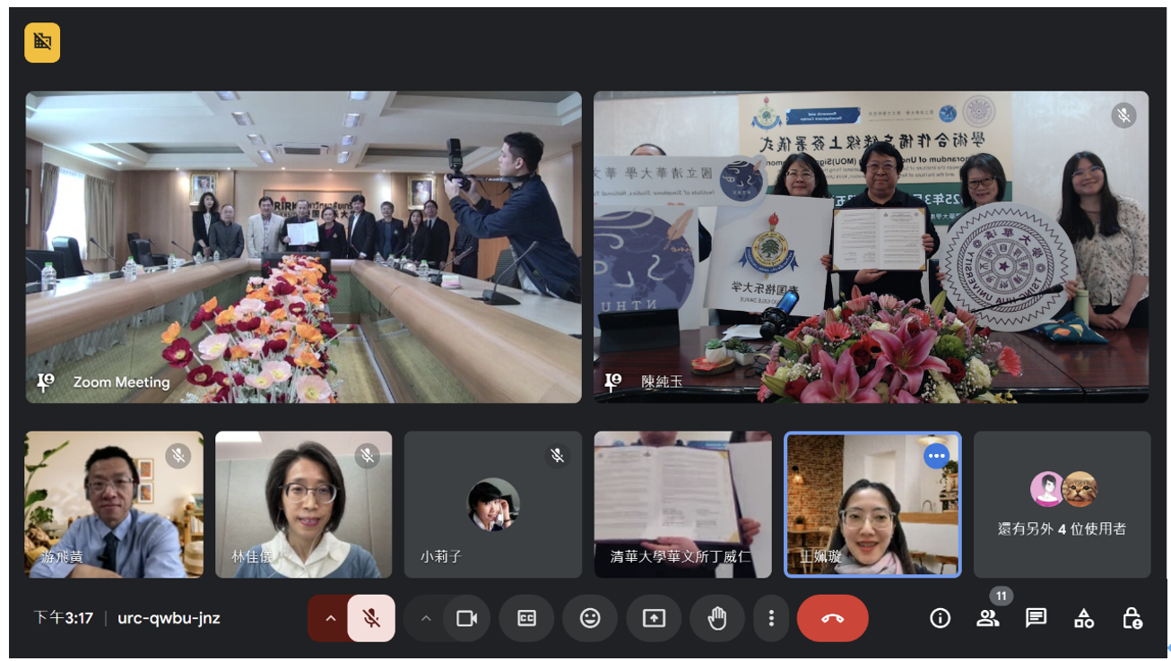Select 陳純玉's pinned video tile
1171x661 pixels.
click(870, 246)
